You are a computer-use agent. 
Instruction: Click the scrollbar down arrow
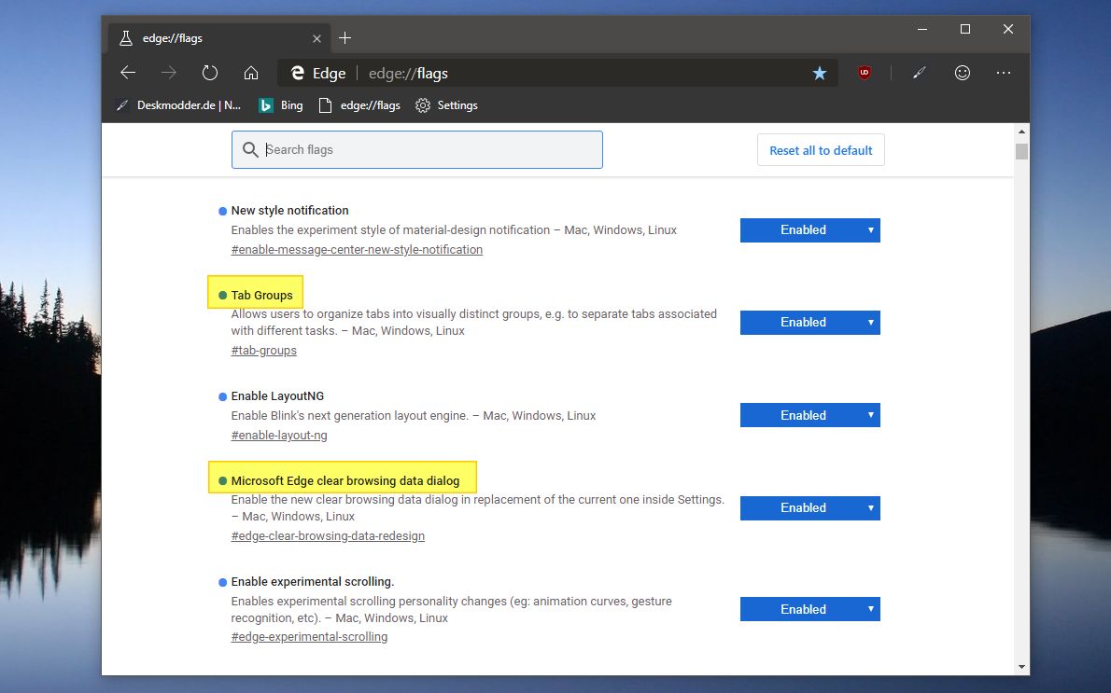[x=1021, y=666]
